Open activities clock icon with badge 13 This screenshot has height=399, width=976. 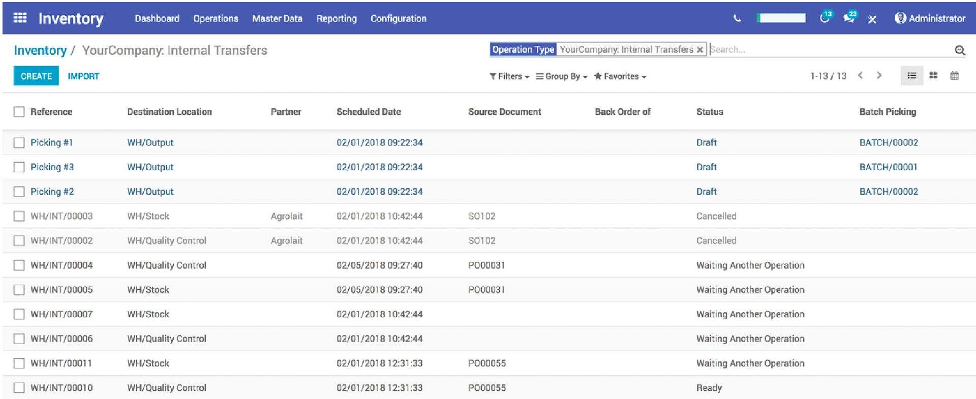click(x=825, y=18)
